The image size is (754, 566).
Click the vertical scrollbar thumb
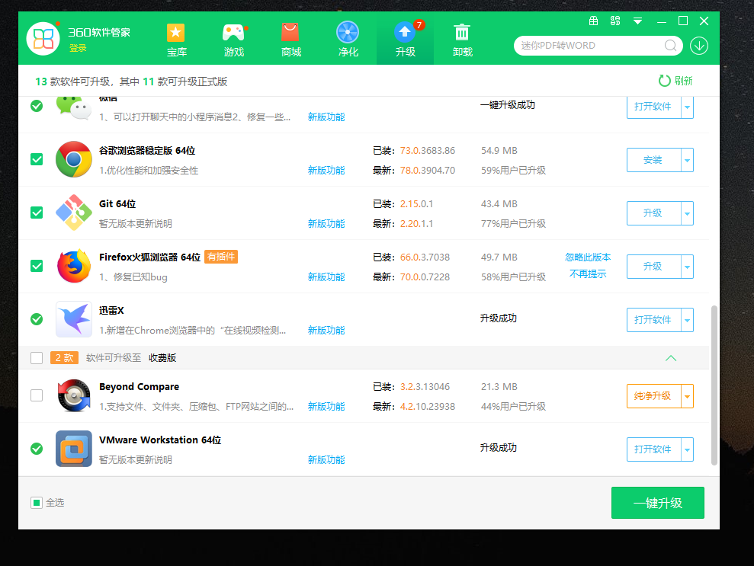coord(714,385)
